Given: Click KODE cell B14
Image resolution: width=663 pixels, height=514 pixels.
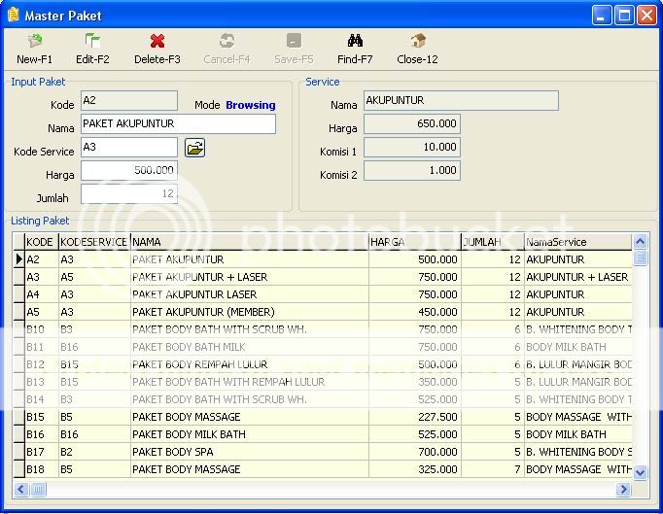Looking at the screenshot, I should point(42,399).
